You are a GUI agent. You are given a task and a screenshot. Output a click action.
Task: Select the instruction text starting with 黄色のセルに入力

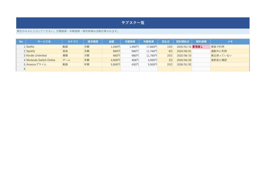tap(68, 31)
